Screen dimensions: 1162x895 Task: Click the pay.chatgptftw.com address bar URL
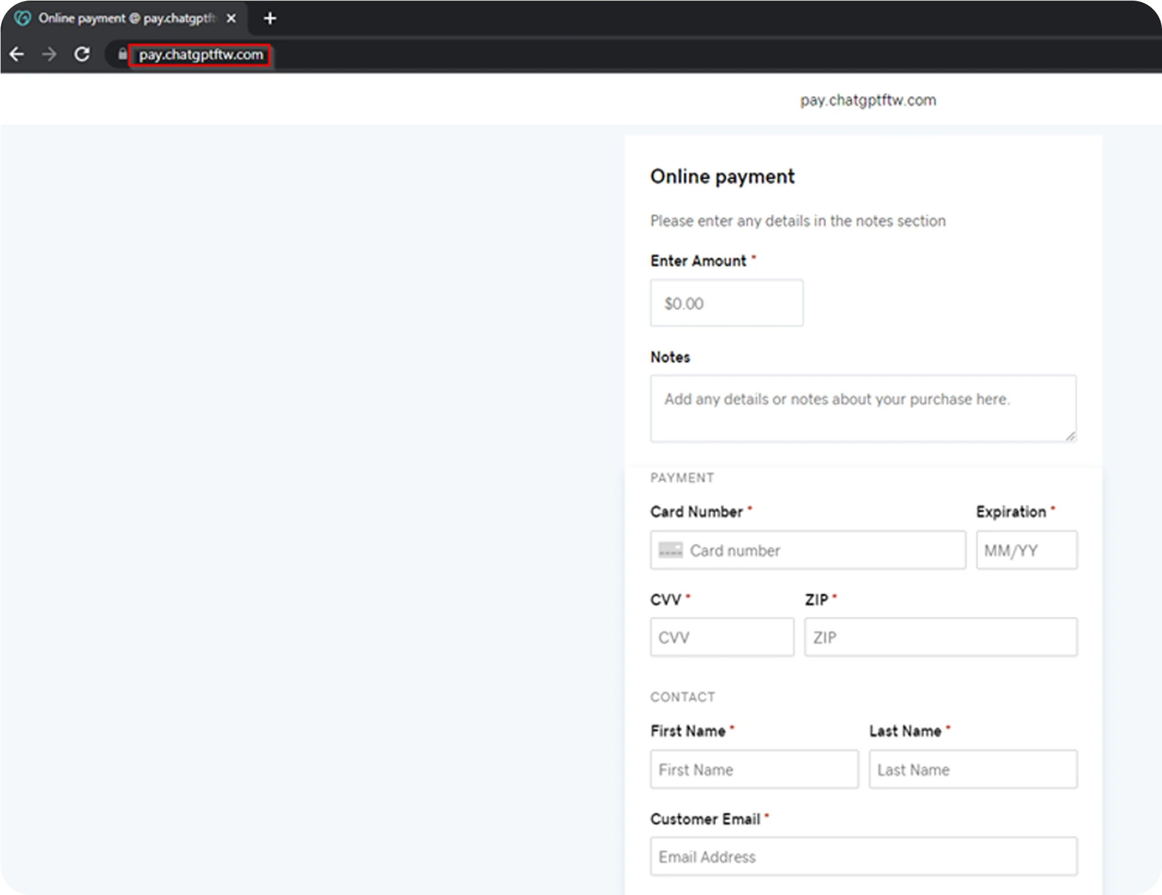click(x=201, y=54)
